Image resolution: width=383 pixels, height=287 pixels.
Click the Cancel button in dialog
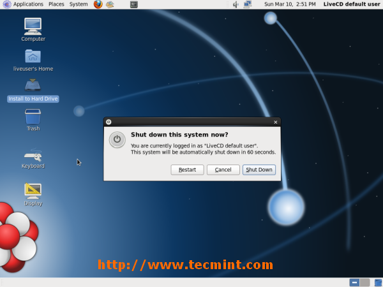click(x=223, y=170)
